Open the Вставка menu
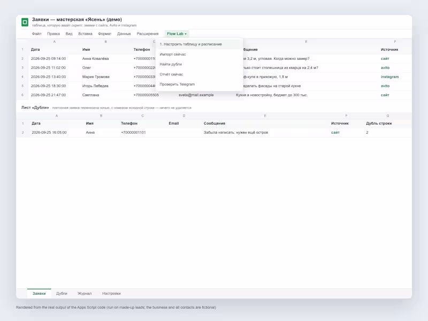The image size is (428, 321). point(85,34)
